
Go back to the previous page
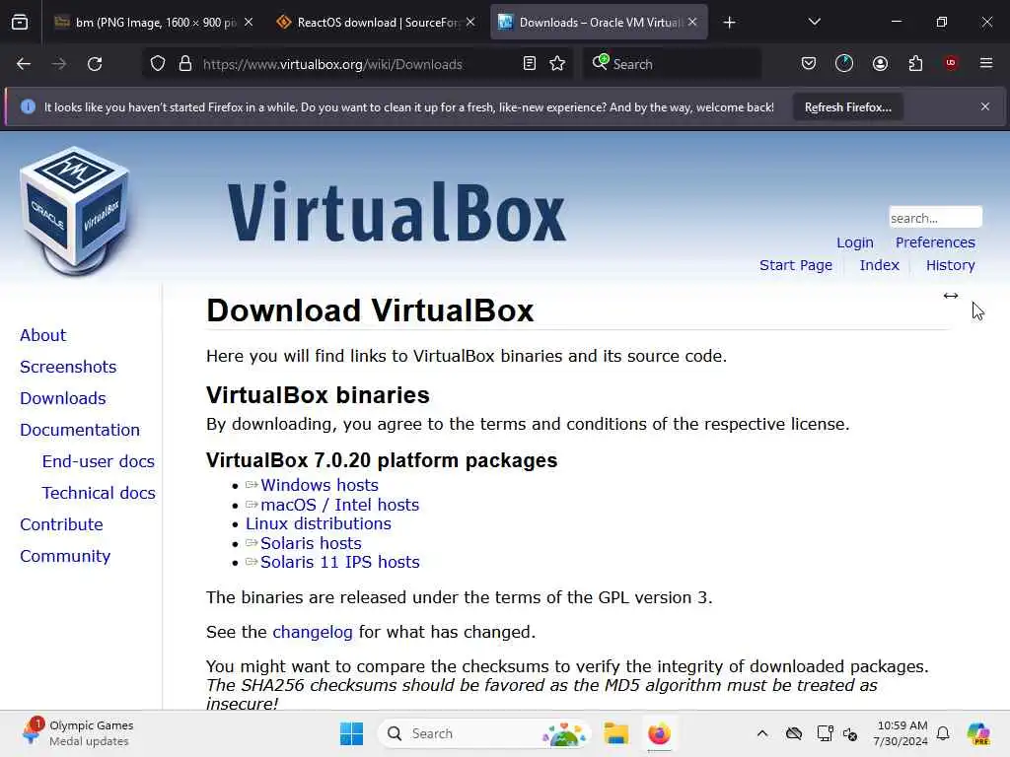24,64
